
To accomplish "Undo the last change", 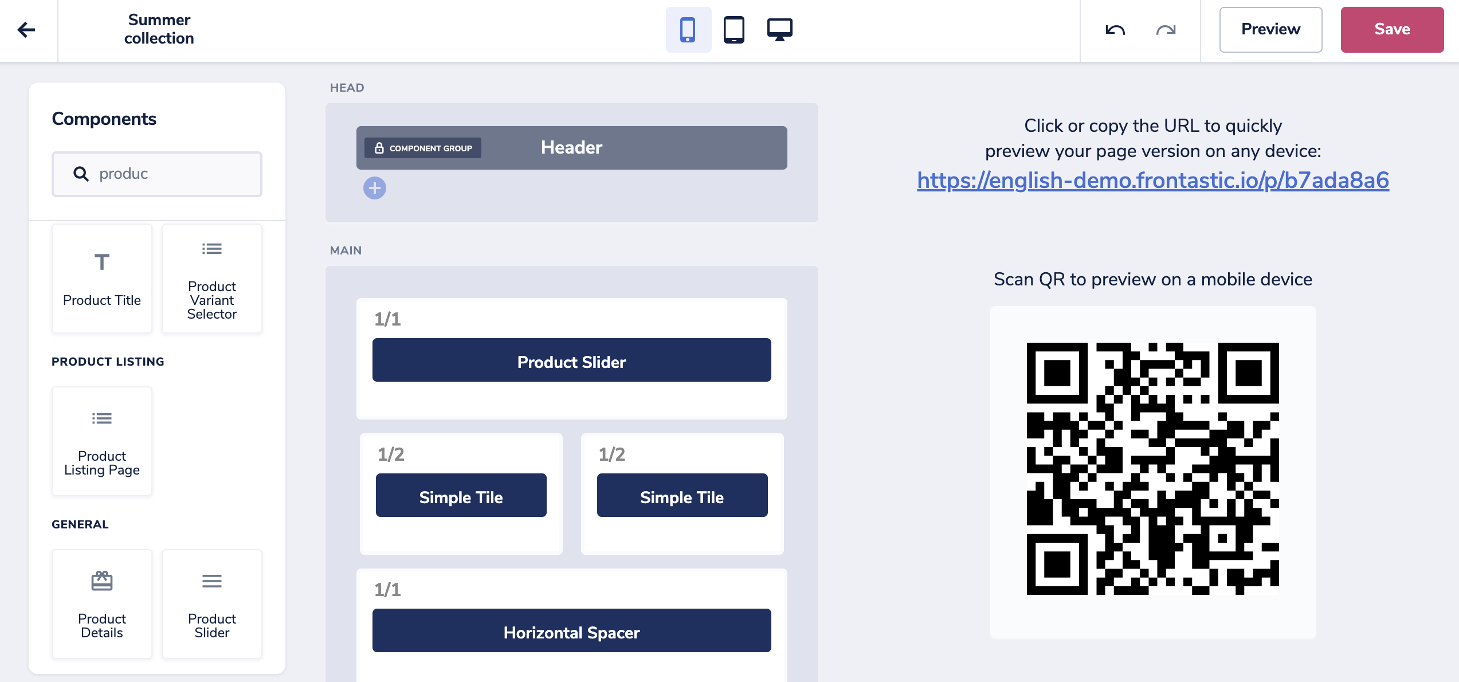I will pyautogui.click(x=1115, y=30).
